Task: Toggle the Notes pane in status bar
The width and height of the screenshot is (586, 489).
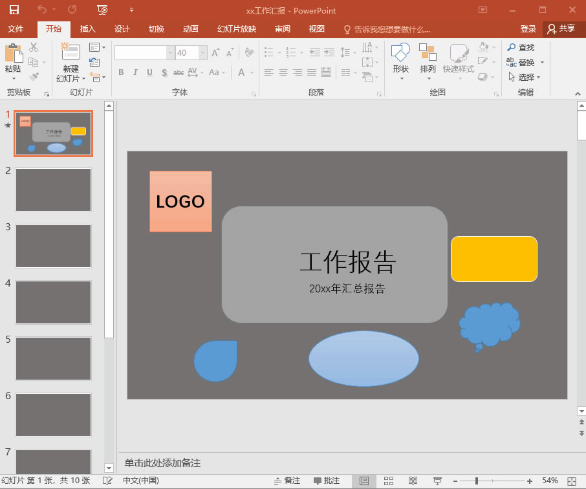Action: coord(287,481)
